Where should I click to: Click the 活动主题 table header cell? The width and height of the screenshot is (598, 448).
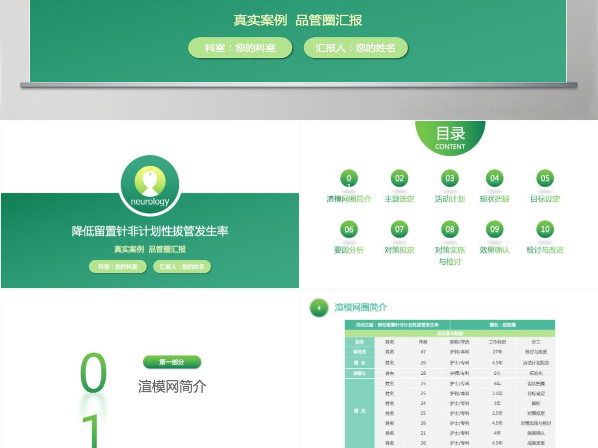click(397, 325)
